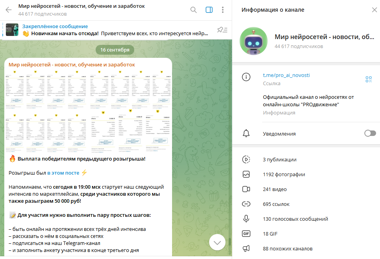This screenshot has width=380, height=259.
Task: Open the channel's robot avatar picture
Action: (254, 41)
